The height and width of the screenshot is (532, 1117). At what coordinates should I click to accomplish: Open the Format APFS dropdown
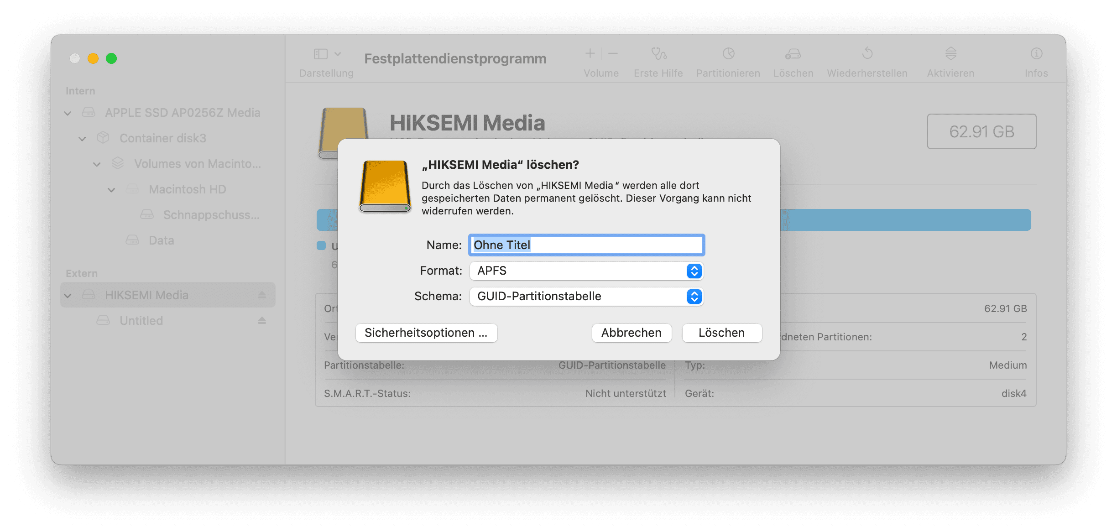586,271
